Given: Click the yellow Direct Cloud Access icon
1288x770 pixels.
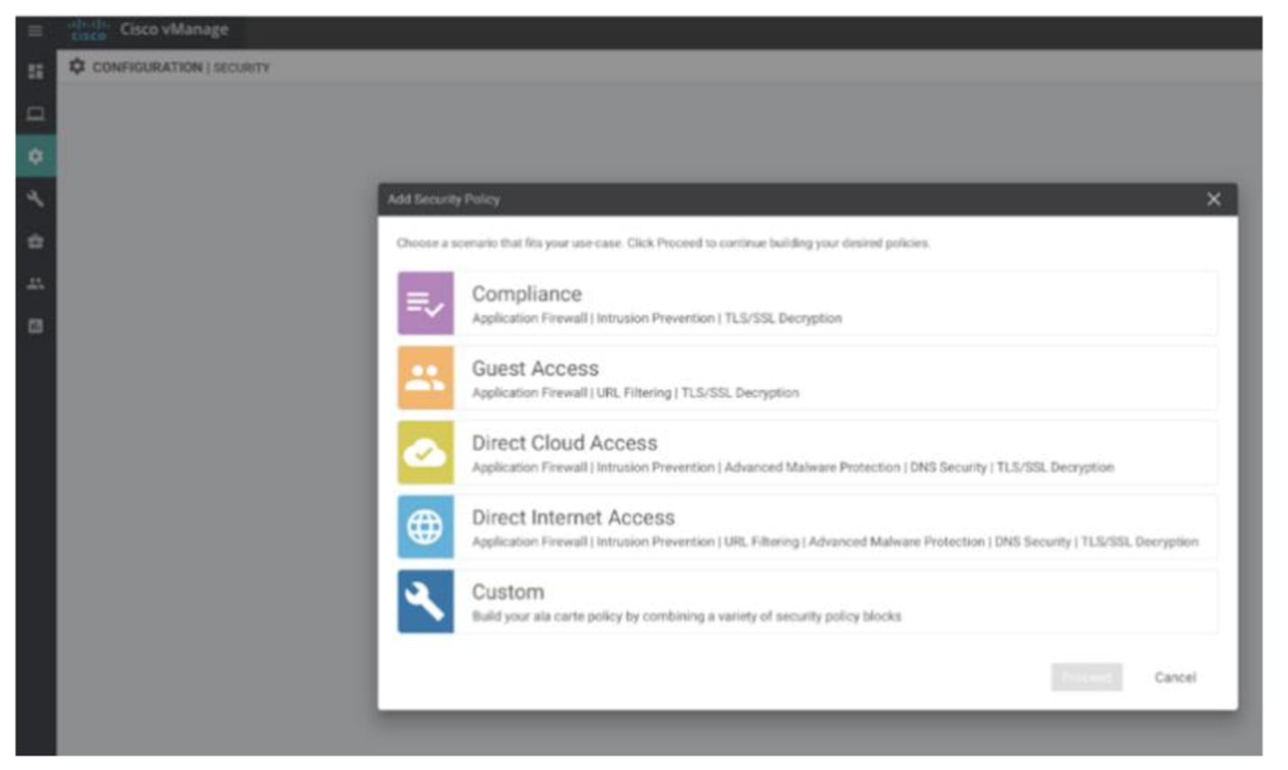Looking at the screenshot, I should 425,453.
